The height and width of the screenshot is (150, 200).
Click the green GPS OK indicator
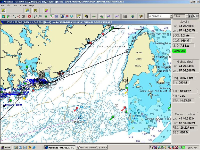(179, 51)
